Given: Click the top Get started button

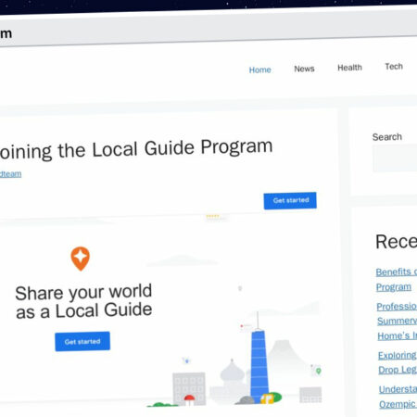Looking at the screenshot, I should coord(290,200).
